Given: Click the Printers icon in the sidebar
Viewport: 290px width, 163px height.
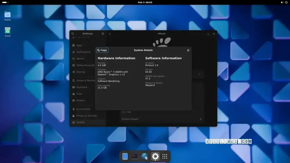Looking at the screenshot, I should (x=73, y=100).
